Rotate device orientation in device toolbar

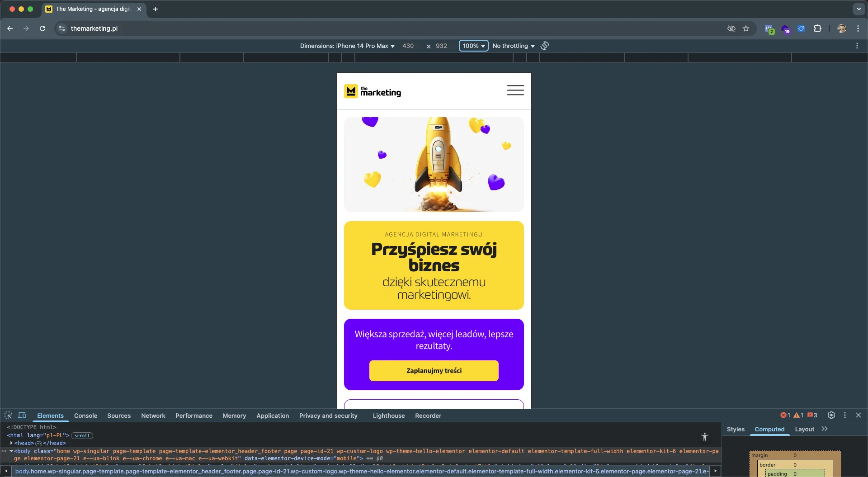click(544, 46)
